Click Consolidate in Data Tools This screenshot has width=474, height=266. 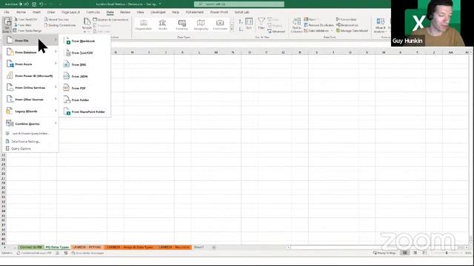(x=346, y=19)
